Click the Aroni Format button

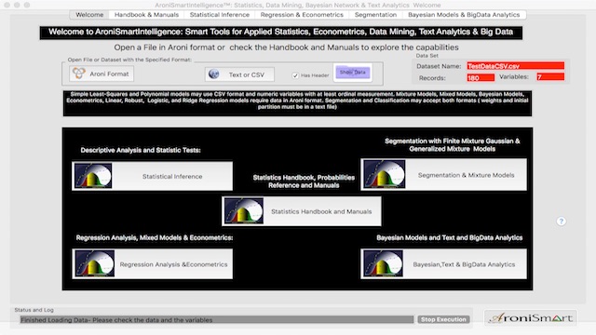(x=102, y=74)
